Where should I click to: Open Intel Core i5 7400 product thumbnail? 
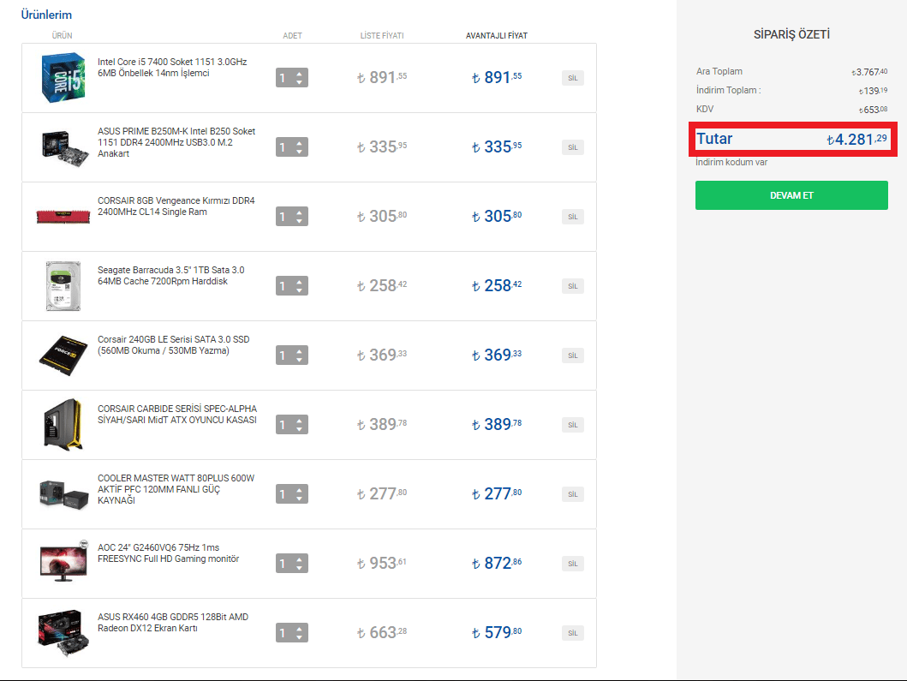[x=63, y=78]
